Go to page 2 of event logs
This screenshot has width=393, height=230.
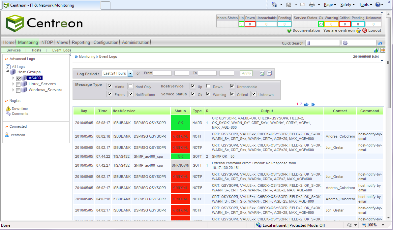(x=301, y=104)
